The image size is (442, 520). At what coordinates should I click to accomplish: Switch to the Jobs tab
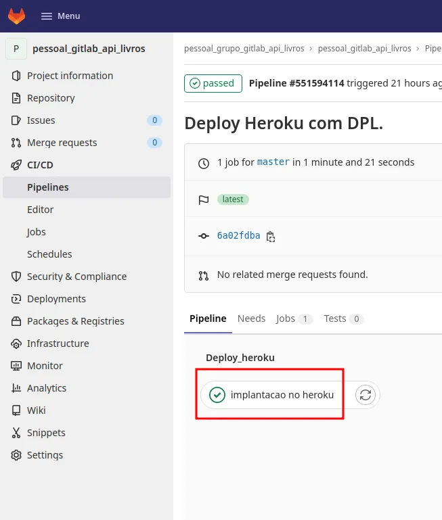pyautogui.click(x=294, y=318)
